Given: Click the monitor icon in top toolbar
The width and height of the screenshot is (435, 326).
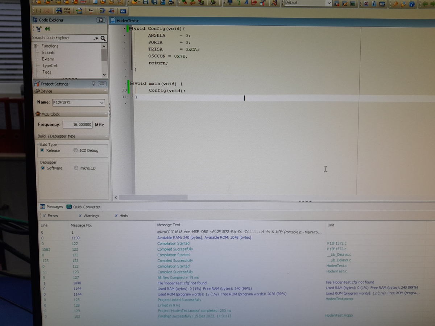Looking at the screenshot, I should [x=229, y=2].
